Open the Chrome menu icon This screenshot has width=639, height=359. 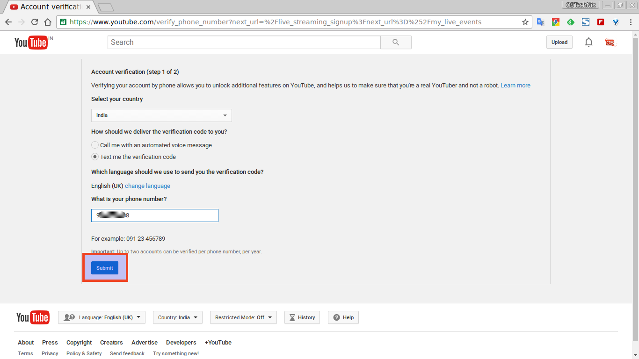pos(630,22)
